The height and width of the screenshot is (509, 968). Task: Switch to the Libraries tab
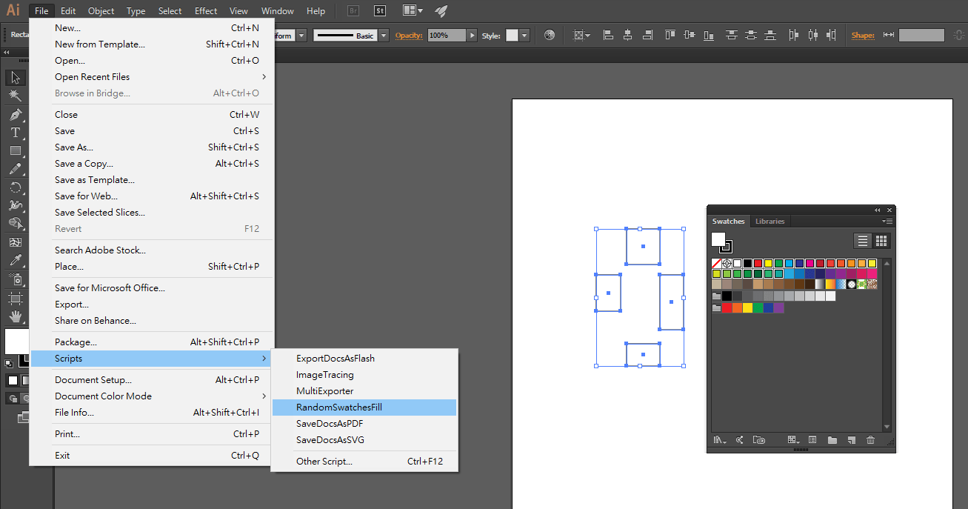click(770, 221)
